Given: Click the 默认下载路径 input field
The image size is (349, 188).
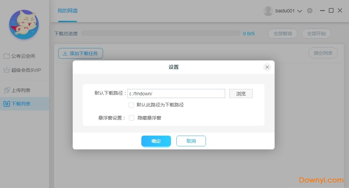Looking at the screenshot, I should pyautogui.click(x=176, y=93).
